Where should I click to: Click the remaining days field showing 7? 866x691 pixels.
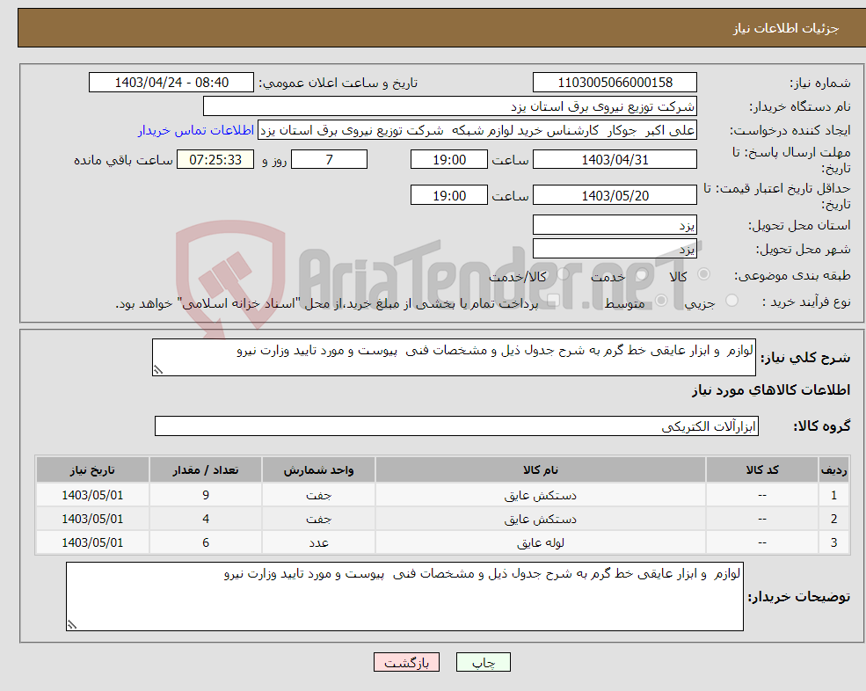click(x=329, y=160)
